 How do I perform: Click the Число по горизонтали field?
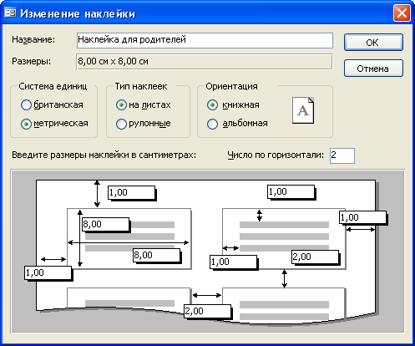click(342, 155)
